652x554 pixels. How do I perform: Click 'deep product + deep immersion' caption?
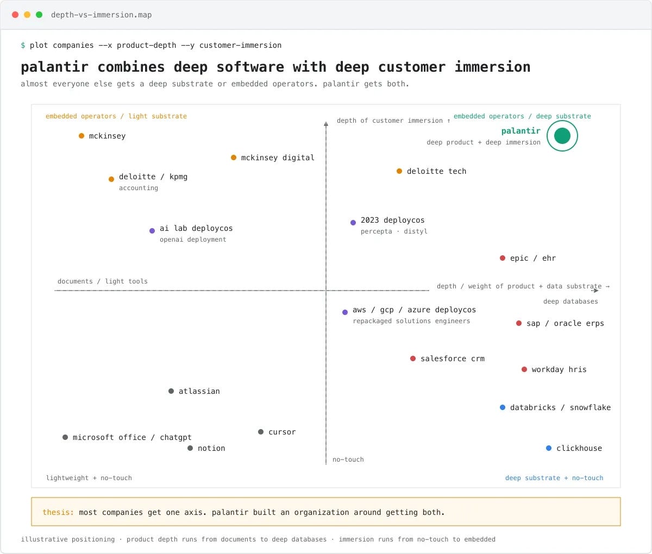coord(484,142)
